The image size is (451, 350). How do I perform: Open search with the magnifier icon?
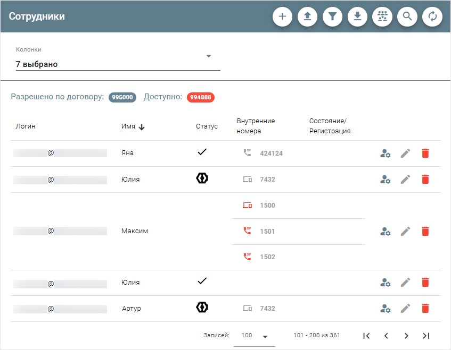coord(407,16)
